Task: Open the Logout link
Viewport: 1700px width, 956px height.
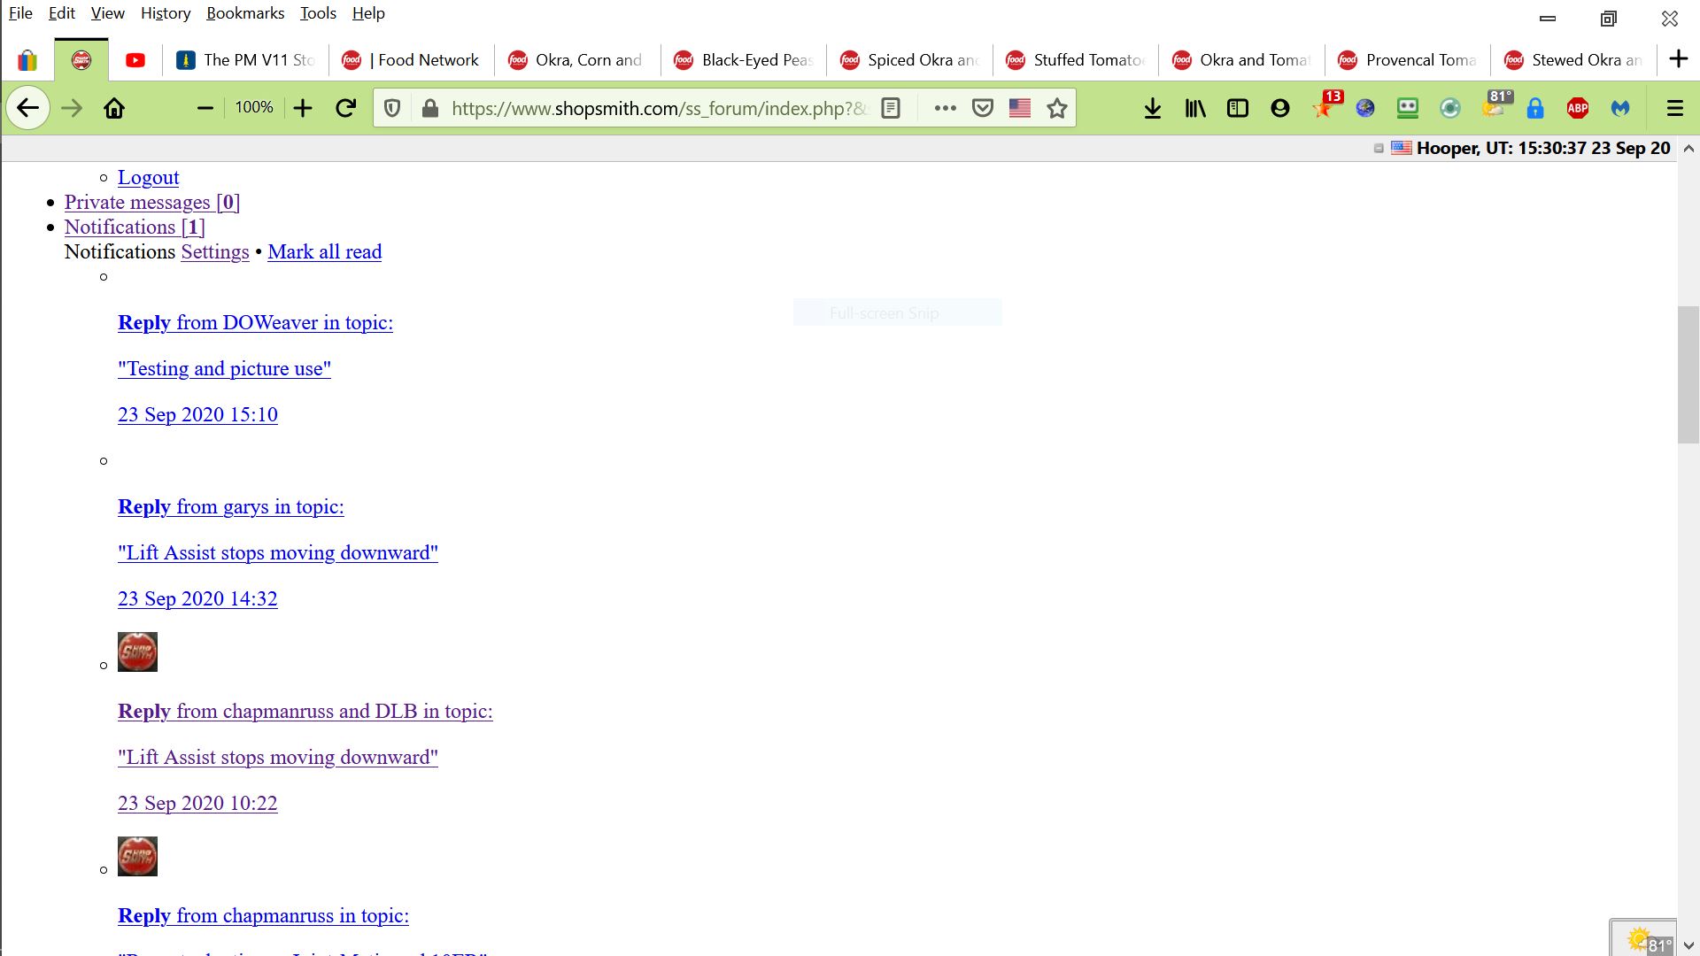Action: (149, 177)
